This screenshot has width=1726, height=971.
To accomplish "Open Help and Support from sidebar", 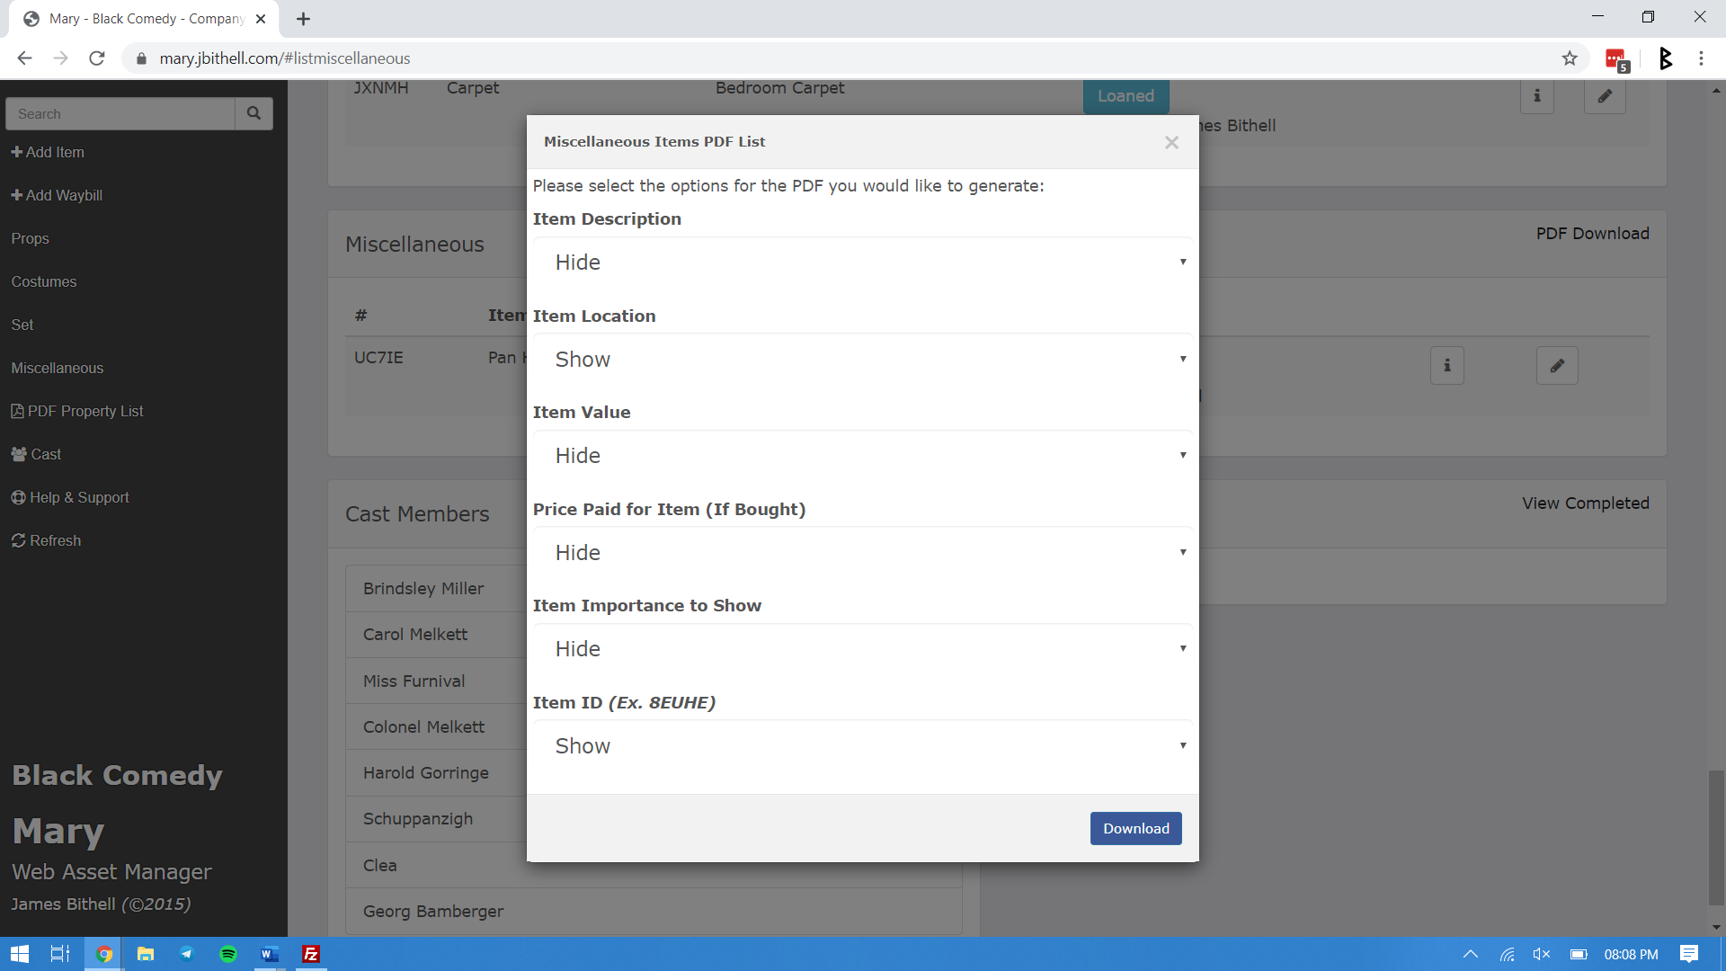I will click(x=78, y=497).
